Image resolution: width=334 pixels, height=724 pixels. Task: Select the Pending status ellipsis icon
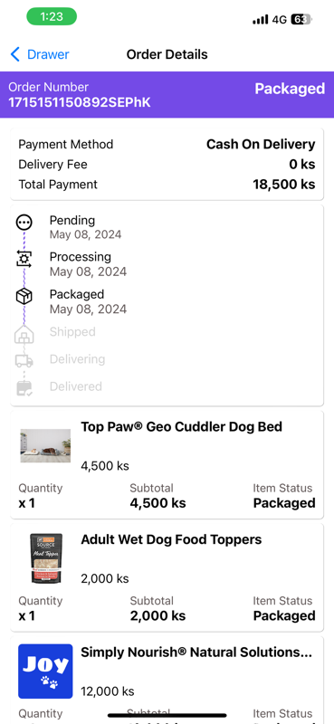[24, 223]
